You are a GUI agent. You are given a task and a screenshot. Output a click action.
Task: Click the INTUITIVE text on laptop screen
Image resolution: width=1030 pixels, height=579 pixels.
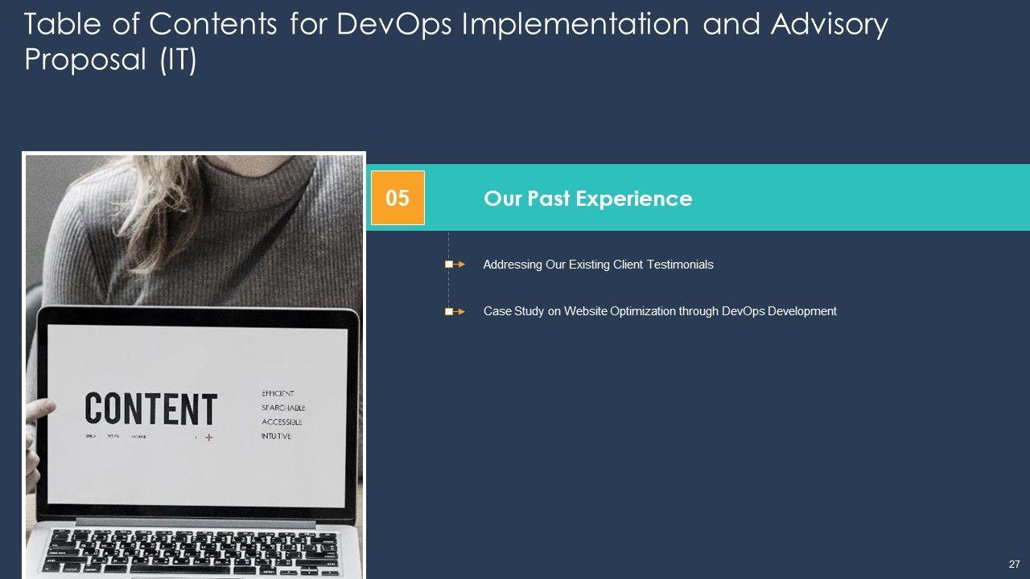point(276,437)
